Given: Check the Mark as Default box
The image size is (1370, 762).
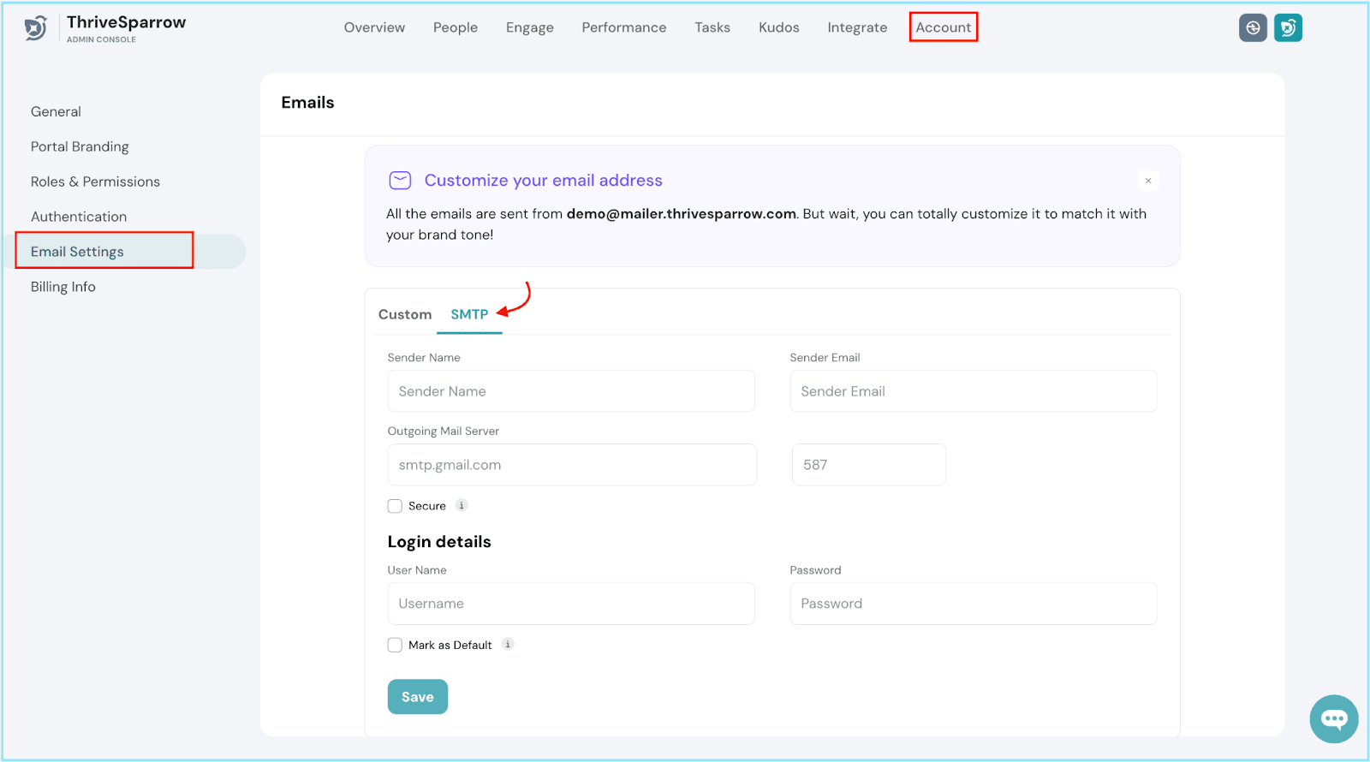Looking at the screenshot, I should [x=395, y=645].
